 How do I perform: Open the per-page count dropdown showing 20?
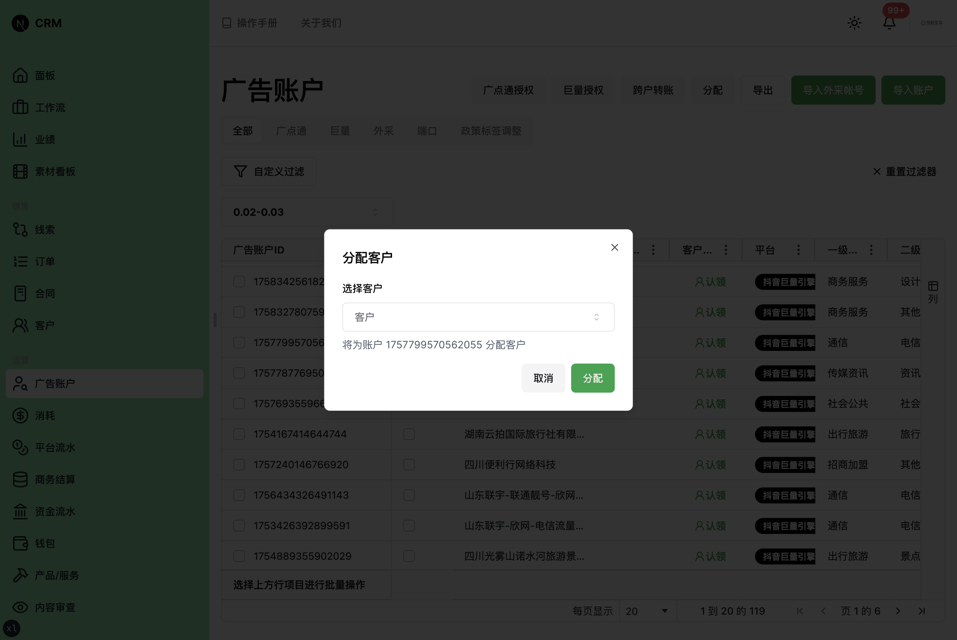(x=647, y=611)
